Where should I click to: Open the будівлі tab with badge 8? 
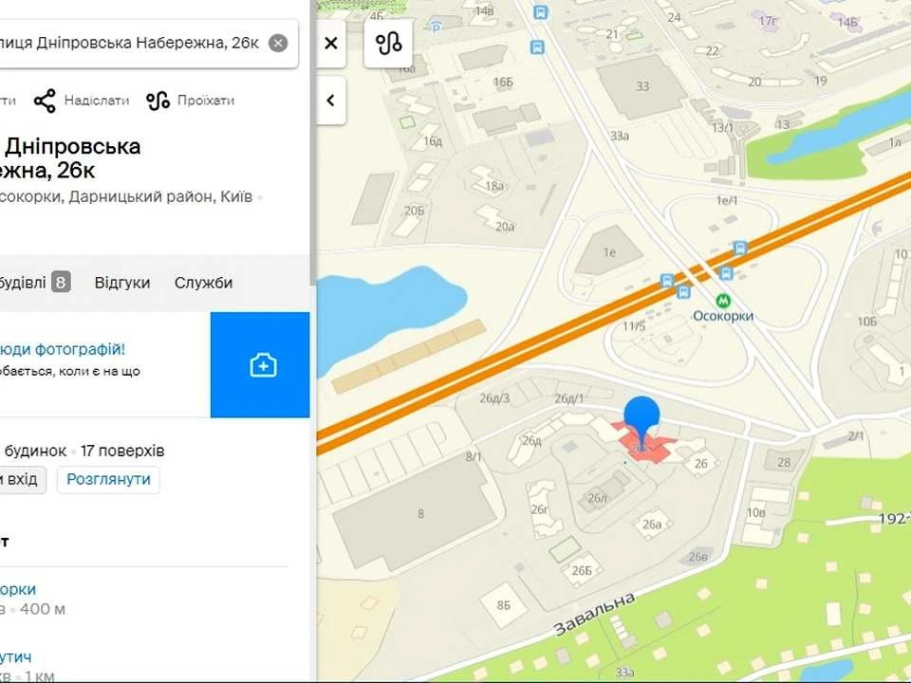pyautogui.click(x=35, y=283)
